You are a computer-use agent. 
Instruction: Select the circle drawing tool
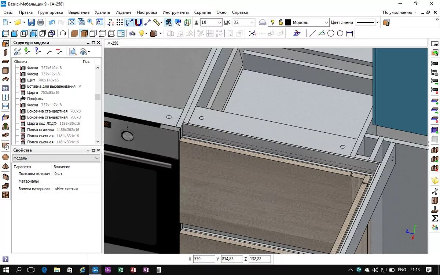click(331, 33)
